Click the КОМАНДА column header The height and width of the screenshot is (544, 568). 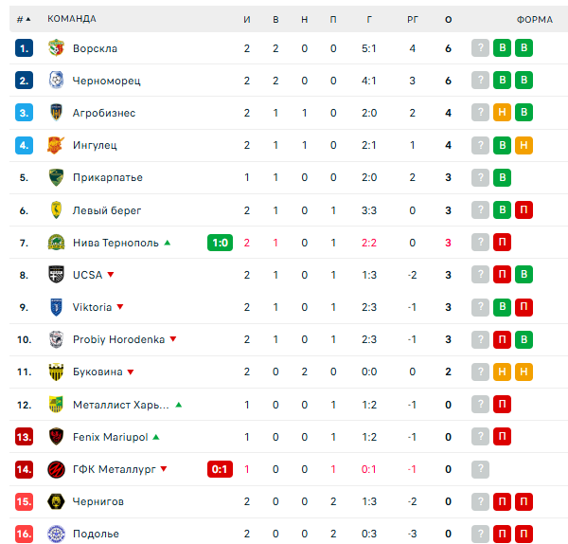(71, 19)
